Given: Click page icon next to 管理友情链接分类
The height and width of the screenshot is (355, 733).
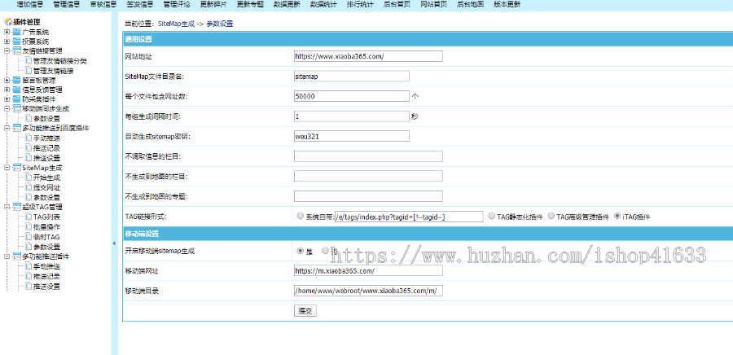Looking at the screenshot, I should (x=28, y=61).
